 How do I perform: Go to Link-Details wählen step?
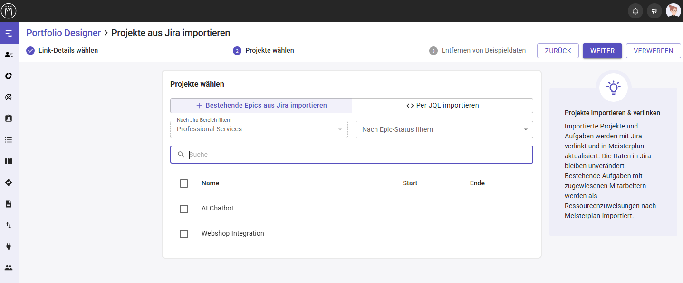tap(68, 50)
